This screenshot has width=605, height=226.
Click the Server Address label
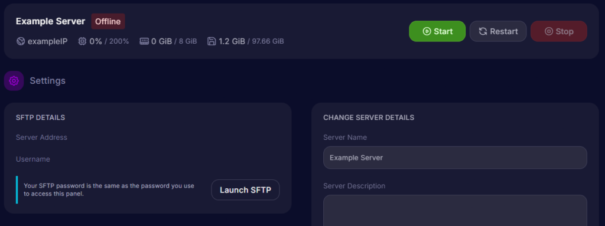click(x=42, y=137)
